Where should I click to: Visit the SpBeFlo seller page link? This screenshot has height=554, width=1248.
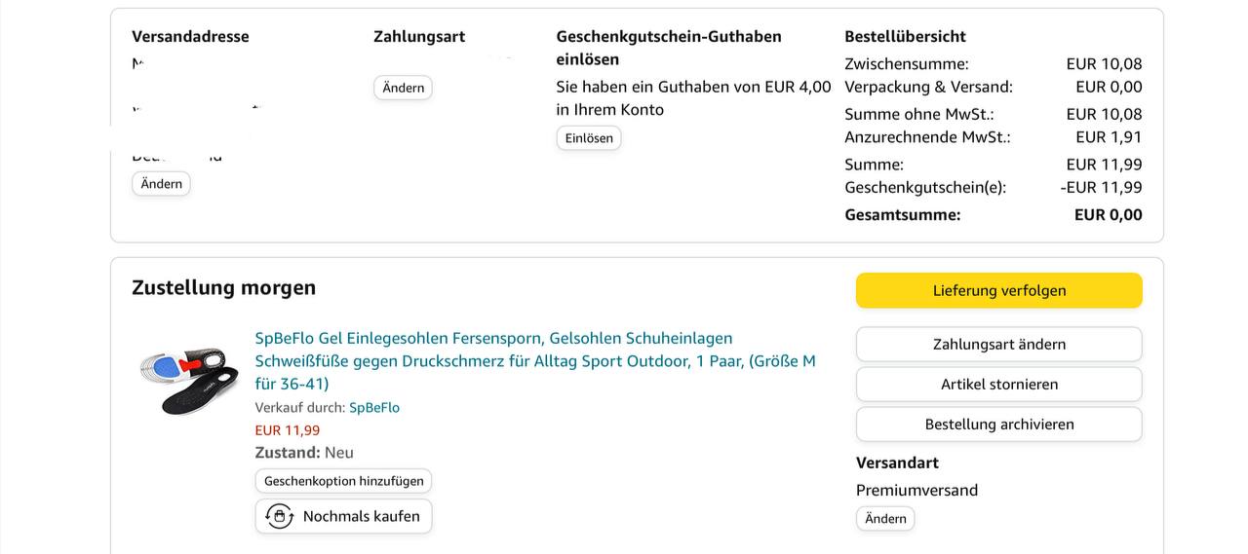(374, 407)
